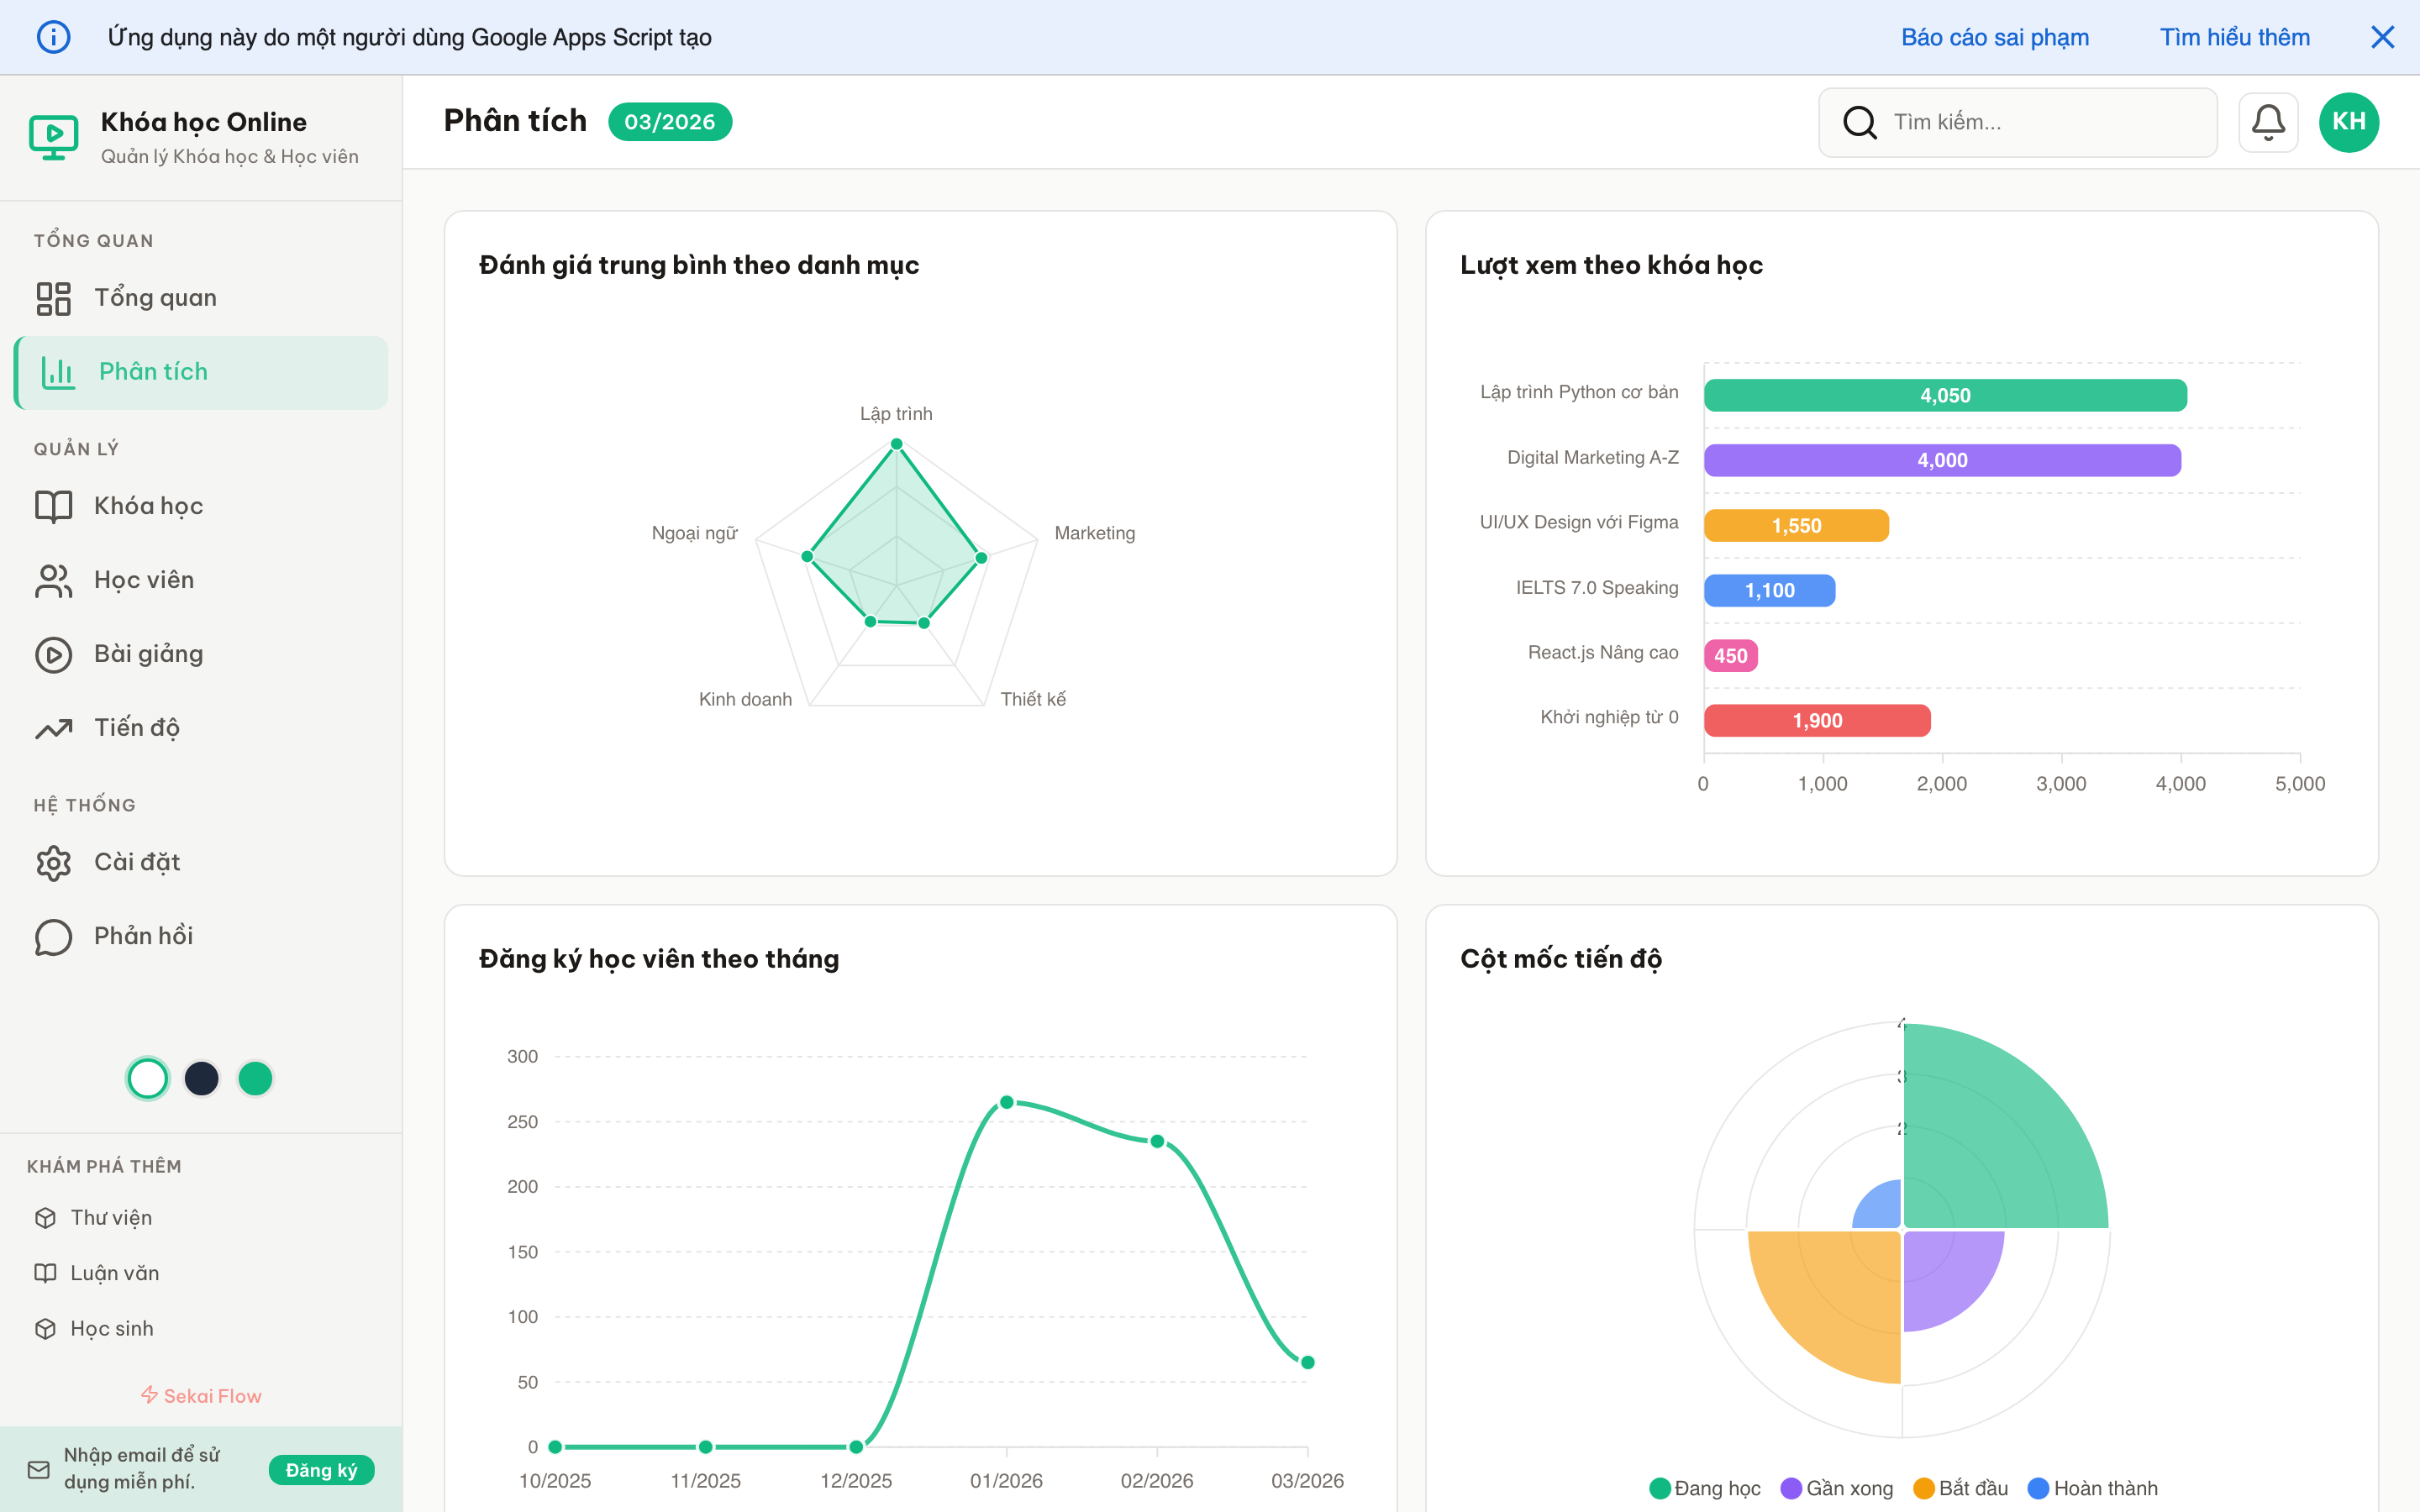Open the 03/2026 period selector
Viewport: 2420px width, 1512px height.
[670, 121]
